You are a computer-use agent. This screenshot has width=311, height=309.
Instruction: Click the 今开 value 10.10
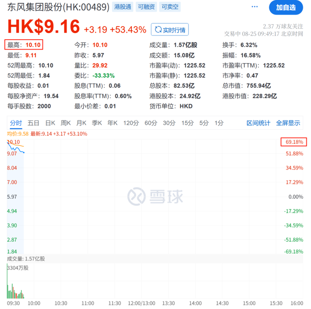pyautogui.click(x=100, y=45)
